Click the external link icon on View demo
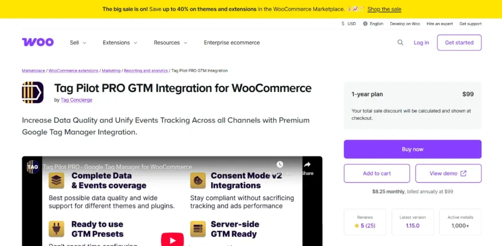The width and height of the screenshot is (502, 246). point(463,173)
